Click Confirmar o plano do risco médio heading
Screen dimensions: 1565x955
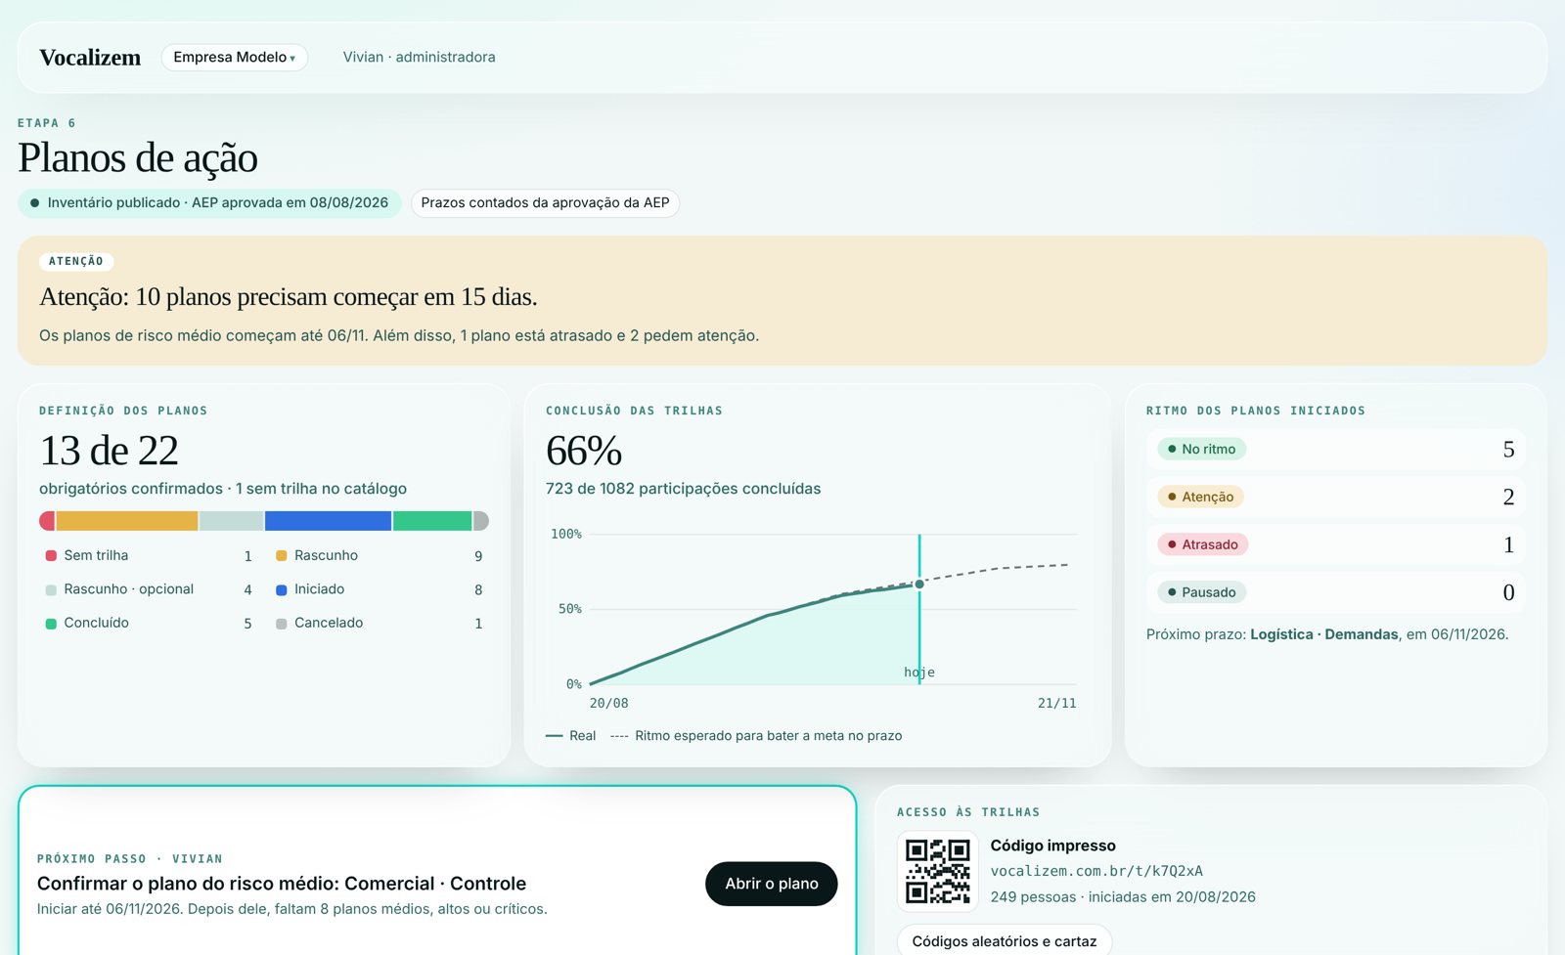[282, 884]
